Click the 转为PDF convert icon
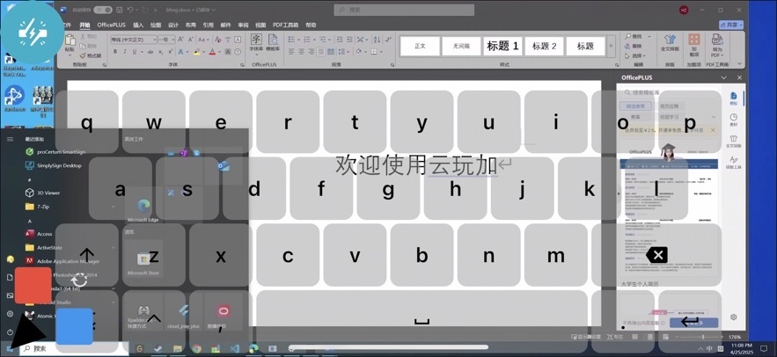The image size is (777, 357). pos(717,46)
